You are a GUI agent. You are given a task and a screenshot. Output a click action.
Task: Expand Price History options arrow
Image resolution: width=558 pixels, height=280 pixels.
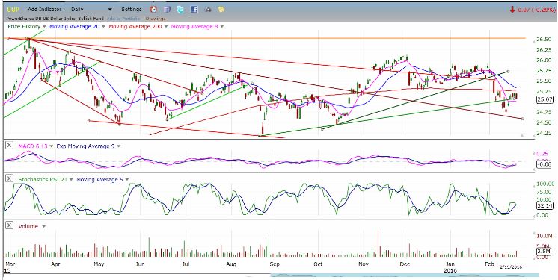pyautogui.click(x=44, y=27)
